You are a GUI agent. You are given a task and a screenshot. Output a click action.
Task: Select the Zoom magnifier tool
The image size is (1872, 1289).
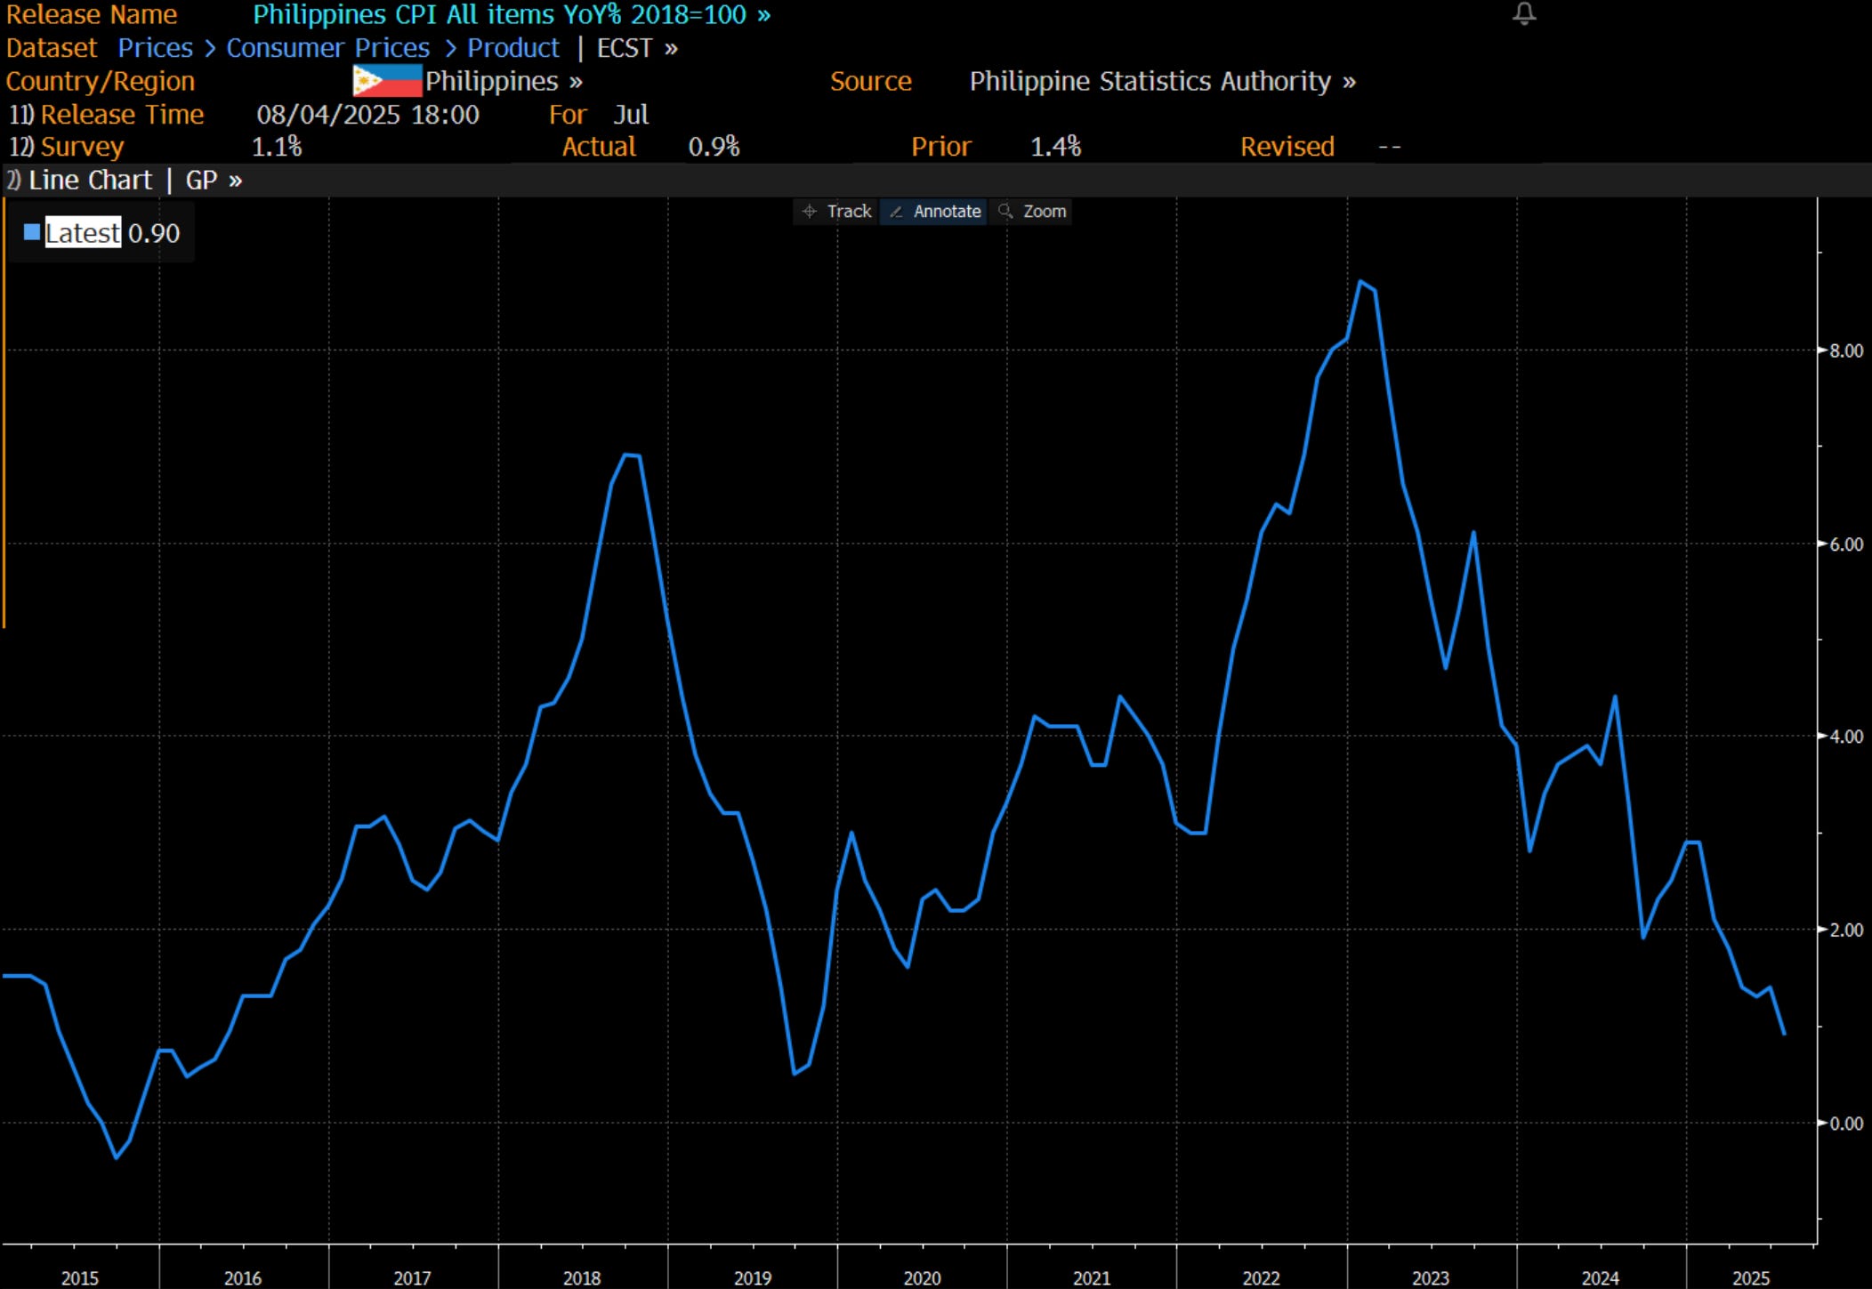[1032, 212]
